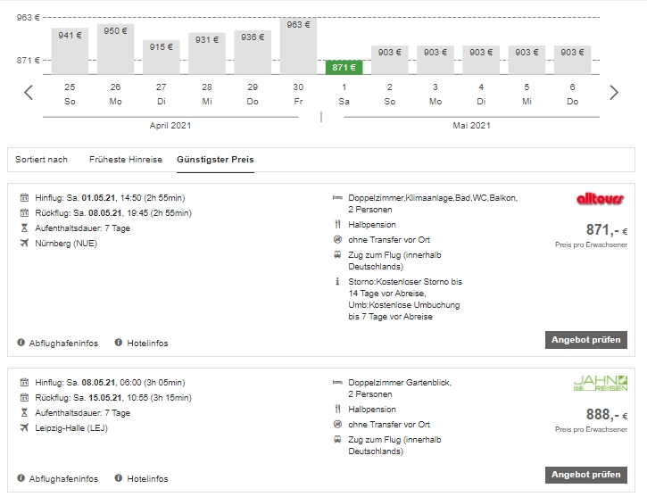Sort by Früheste Hinreise

(126, 160)
